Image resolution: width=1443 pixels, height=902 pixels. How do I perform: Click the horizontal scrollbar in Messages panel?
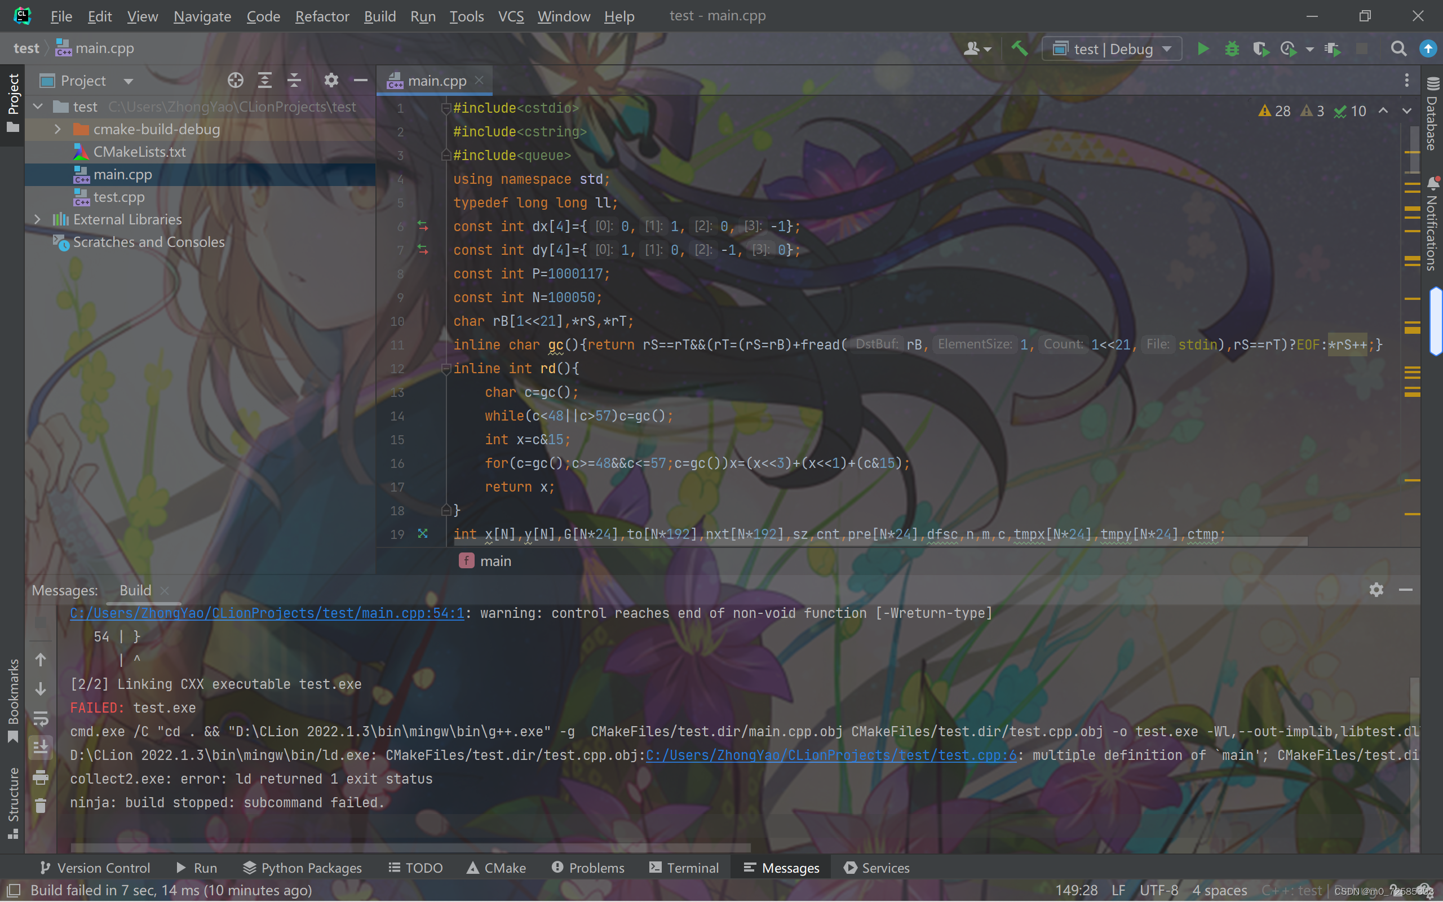tap(410, 847)
